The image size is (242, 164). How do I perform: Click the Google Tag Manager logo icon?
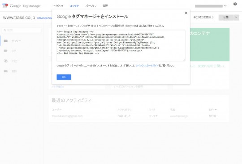(5, 5)
